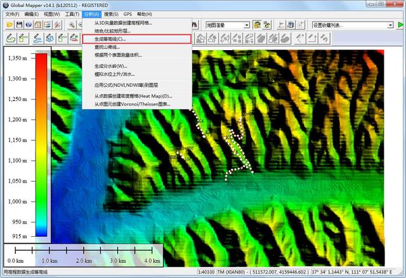Click the fifth pencil-with-box digitizer icon

62,39
